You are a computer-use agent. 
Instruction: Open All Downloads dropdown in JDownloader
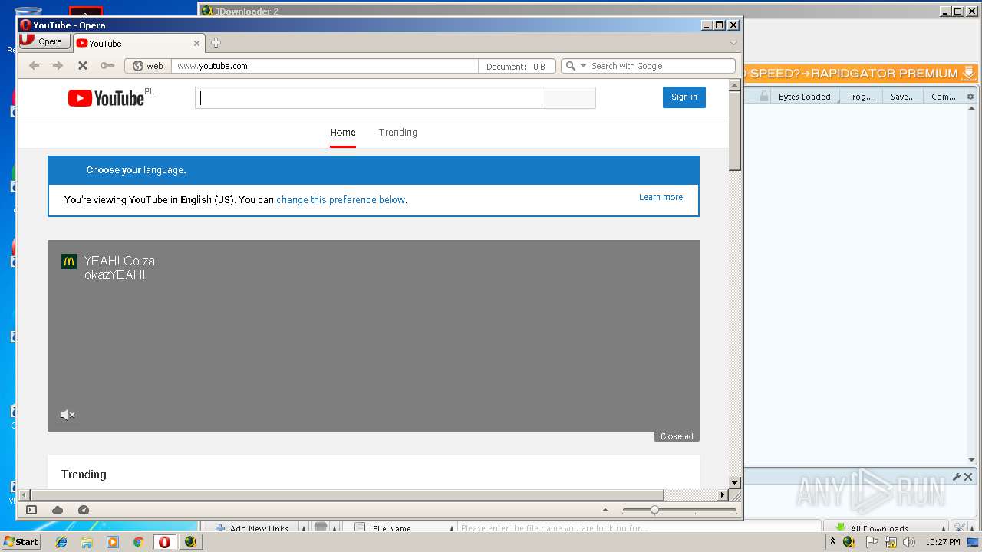pos(886,527)
